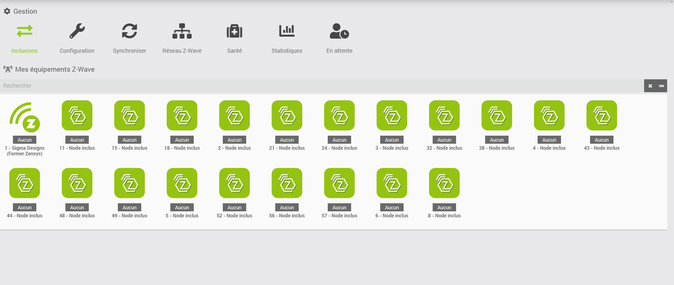
Task: Select node 8 device icon
Action: pyautogui.click(x=444, y=183)
